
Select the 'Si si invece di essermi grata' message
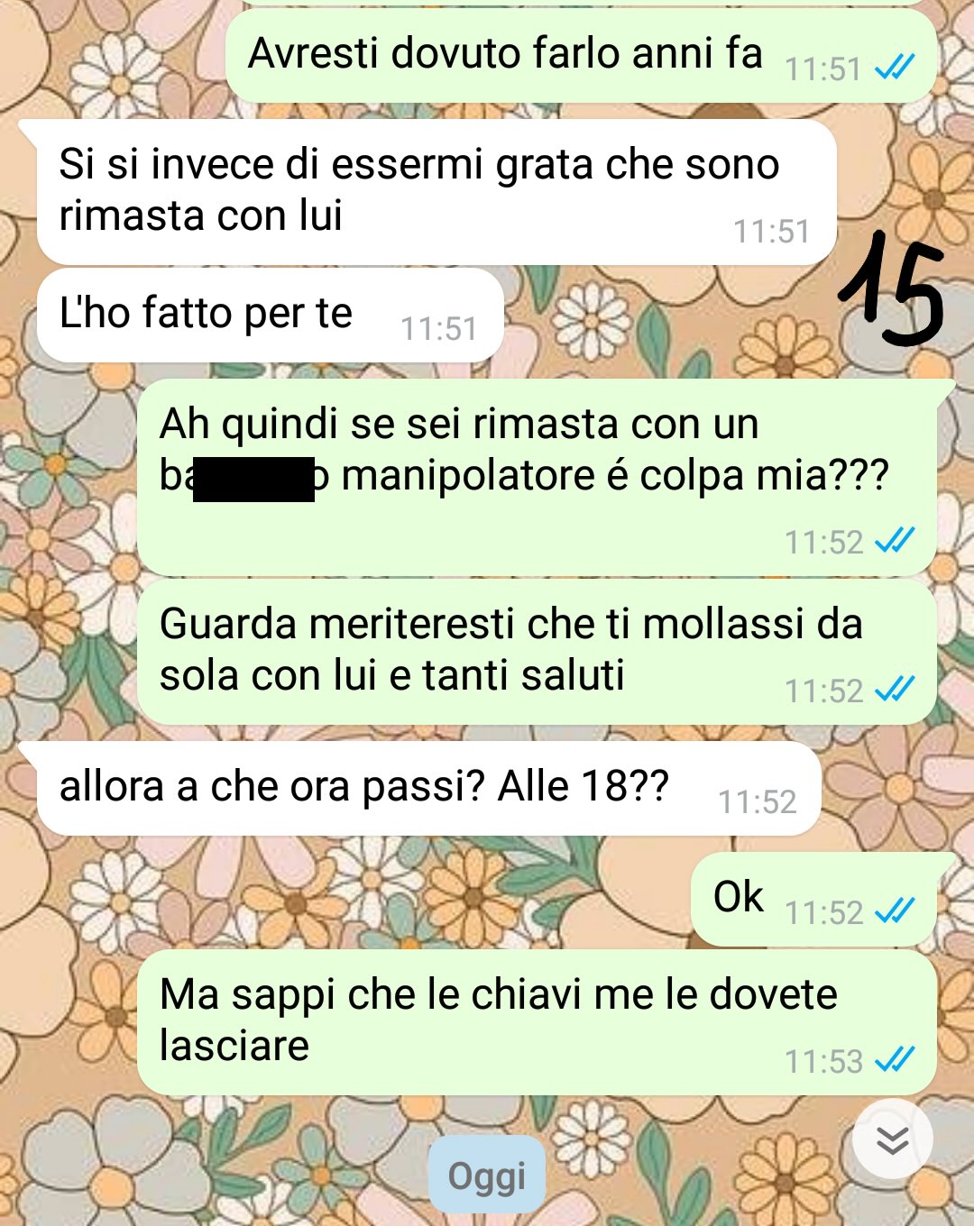point(436,192)
